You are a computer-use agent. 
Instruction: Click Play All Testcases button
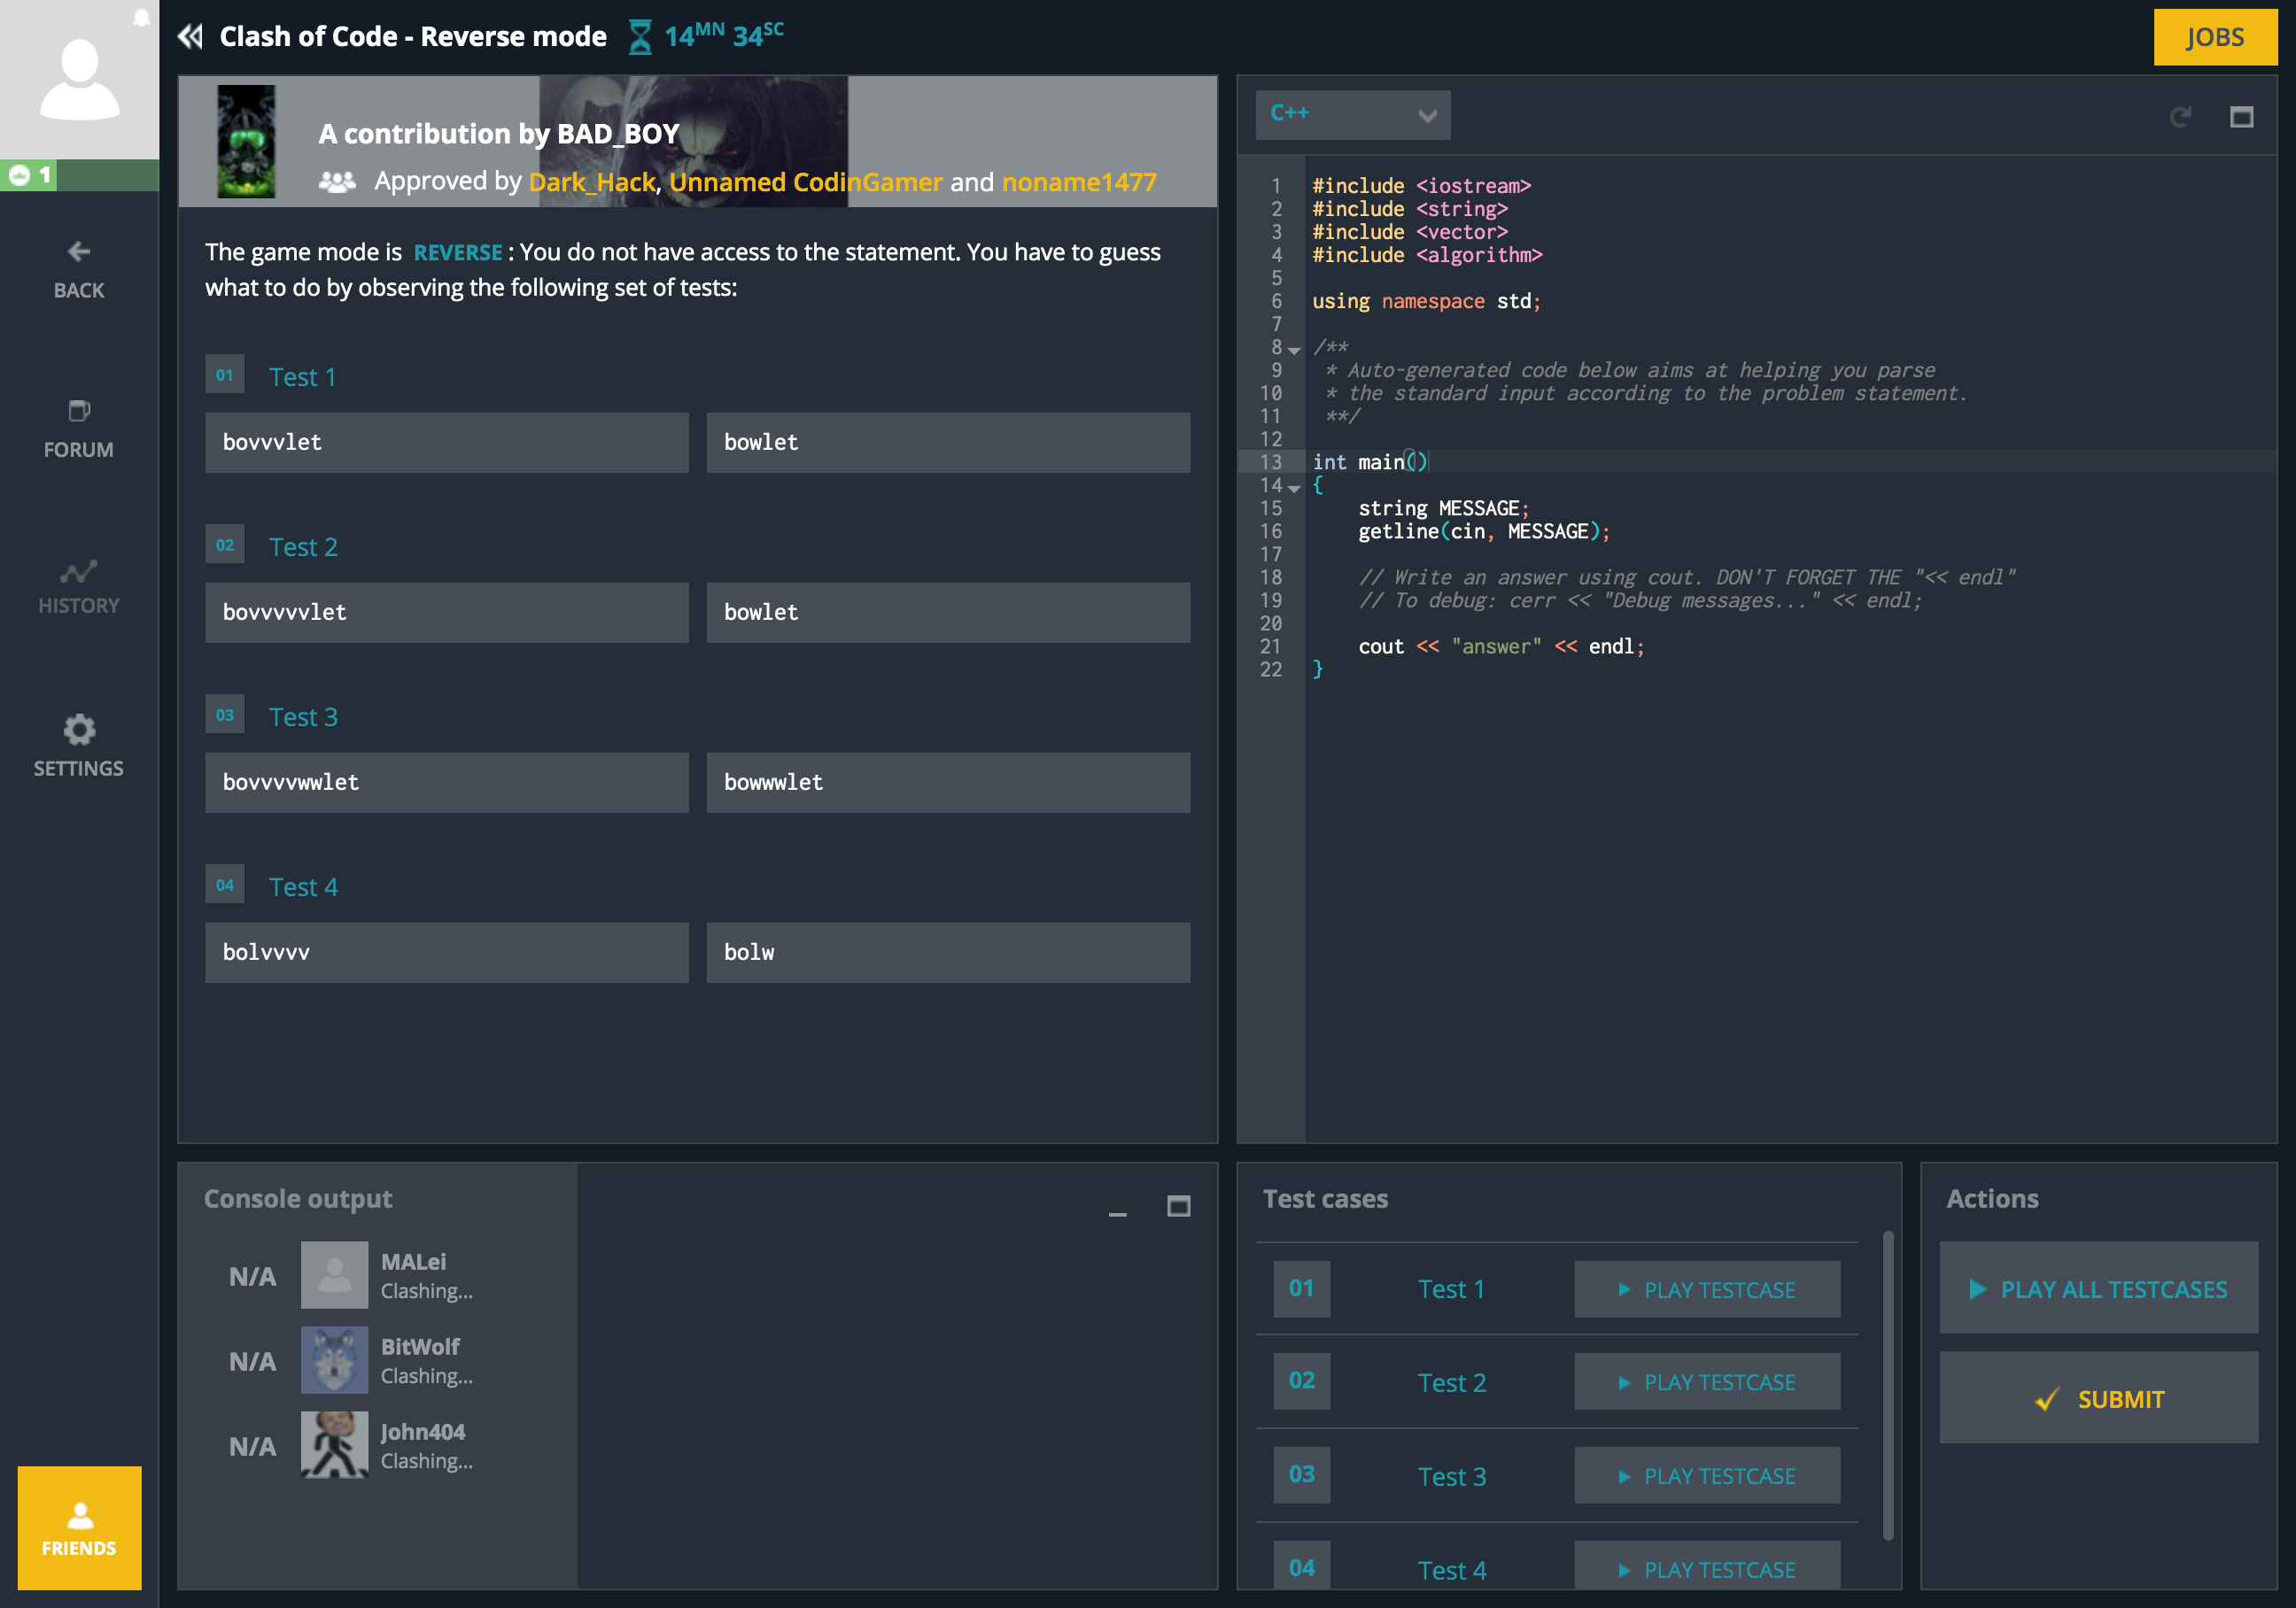coord(2098,1288)
